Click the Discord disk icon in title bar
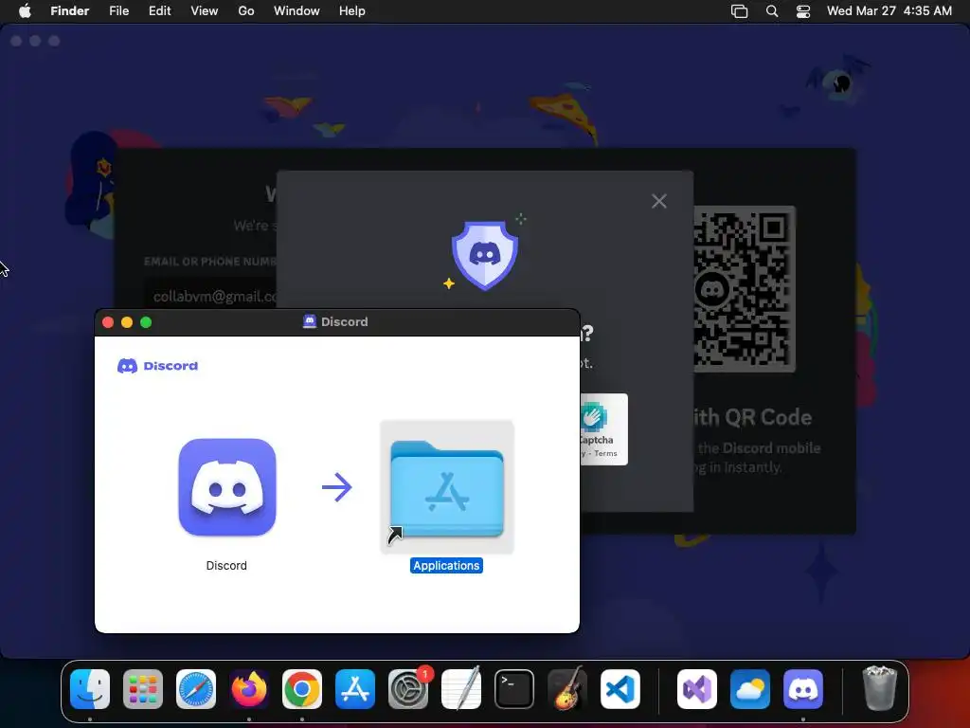 [310, 321]
